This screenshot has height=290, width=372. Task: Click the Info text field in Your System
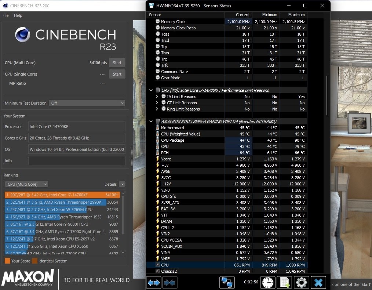click(x=77, y=161)
